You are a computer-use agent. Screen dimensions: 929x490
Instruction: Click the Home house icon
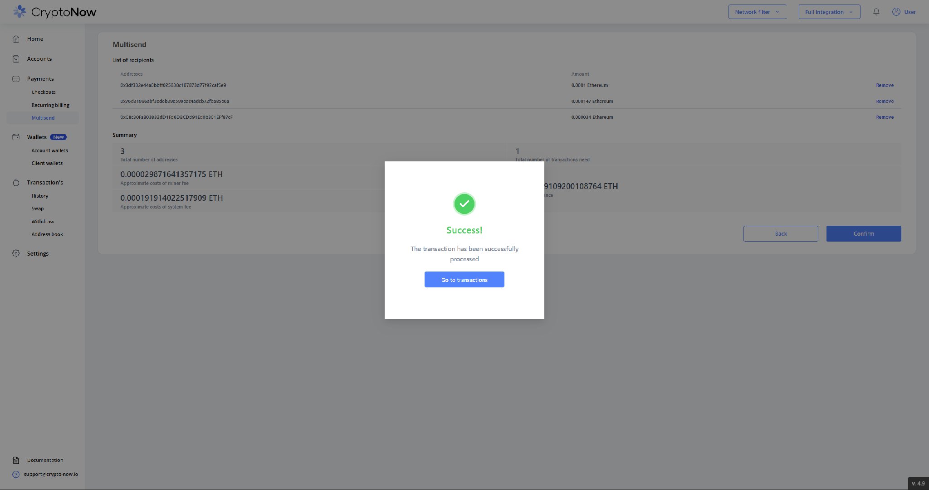point(16,39)
